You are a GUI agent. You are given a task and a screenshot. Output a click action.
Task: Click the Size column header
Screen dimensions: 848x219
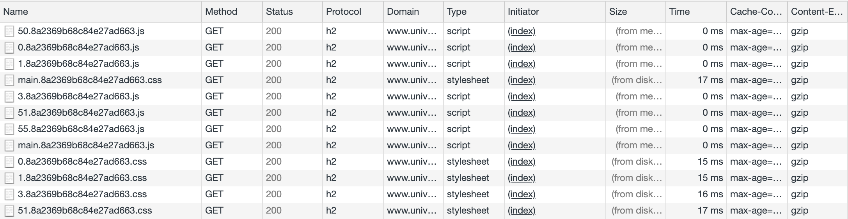[x=618, y=12]
